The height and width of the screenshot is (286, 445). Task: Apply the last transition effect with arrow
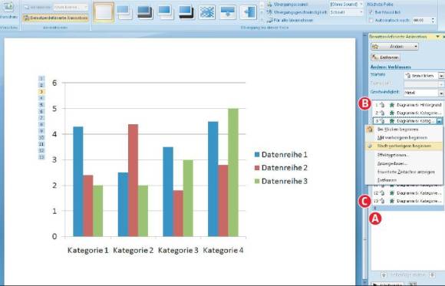(248, 12)
